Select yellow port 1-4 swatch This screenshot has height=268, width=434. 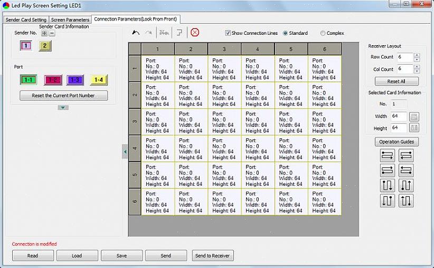click(99, 80)
